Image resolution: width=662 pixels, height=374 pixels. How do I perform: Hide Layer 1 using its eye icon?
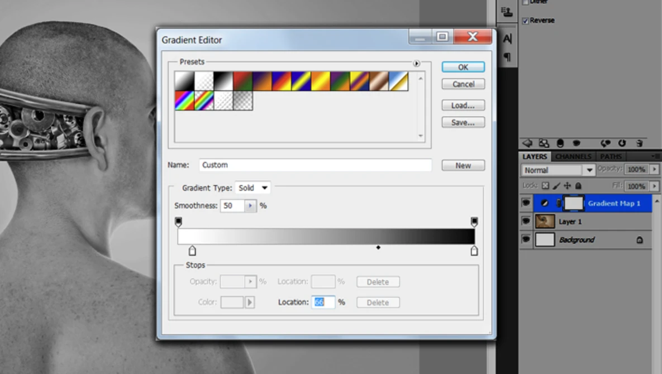[x=526, y=222]
